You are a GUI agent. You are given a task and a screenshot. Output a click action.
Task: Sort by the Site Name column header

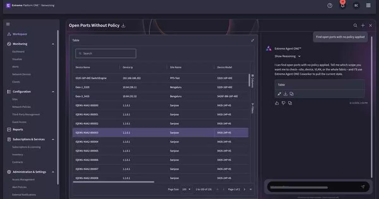tap(176, 67)
